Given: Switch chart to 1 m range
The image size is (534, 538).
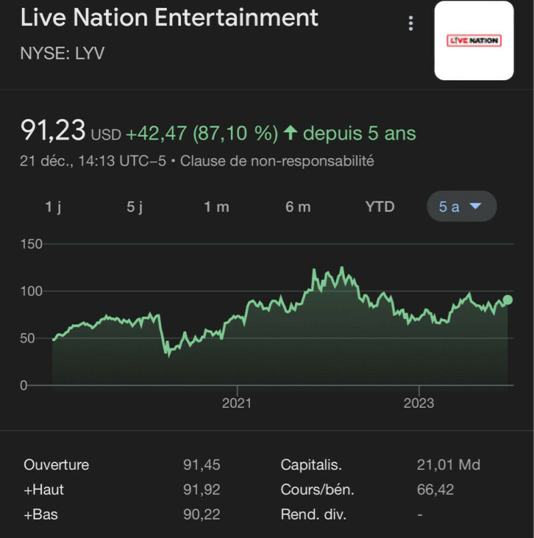Looking at the screenshot, I should pos(216,207).
